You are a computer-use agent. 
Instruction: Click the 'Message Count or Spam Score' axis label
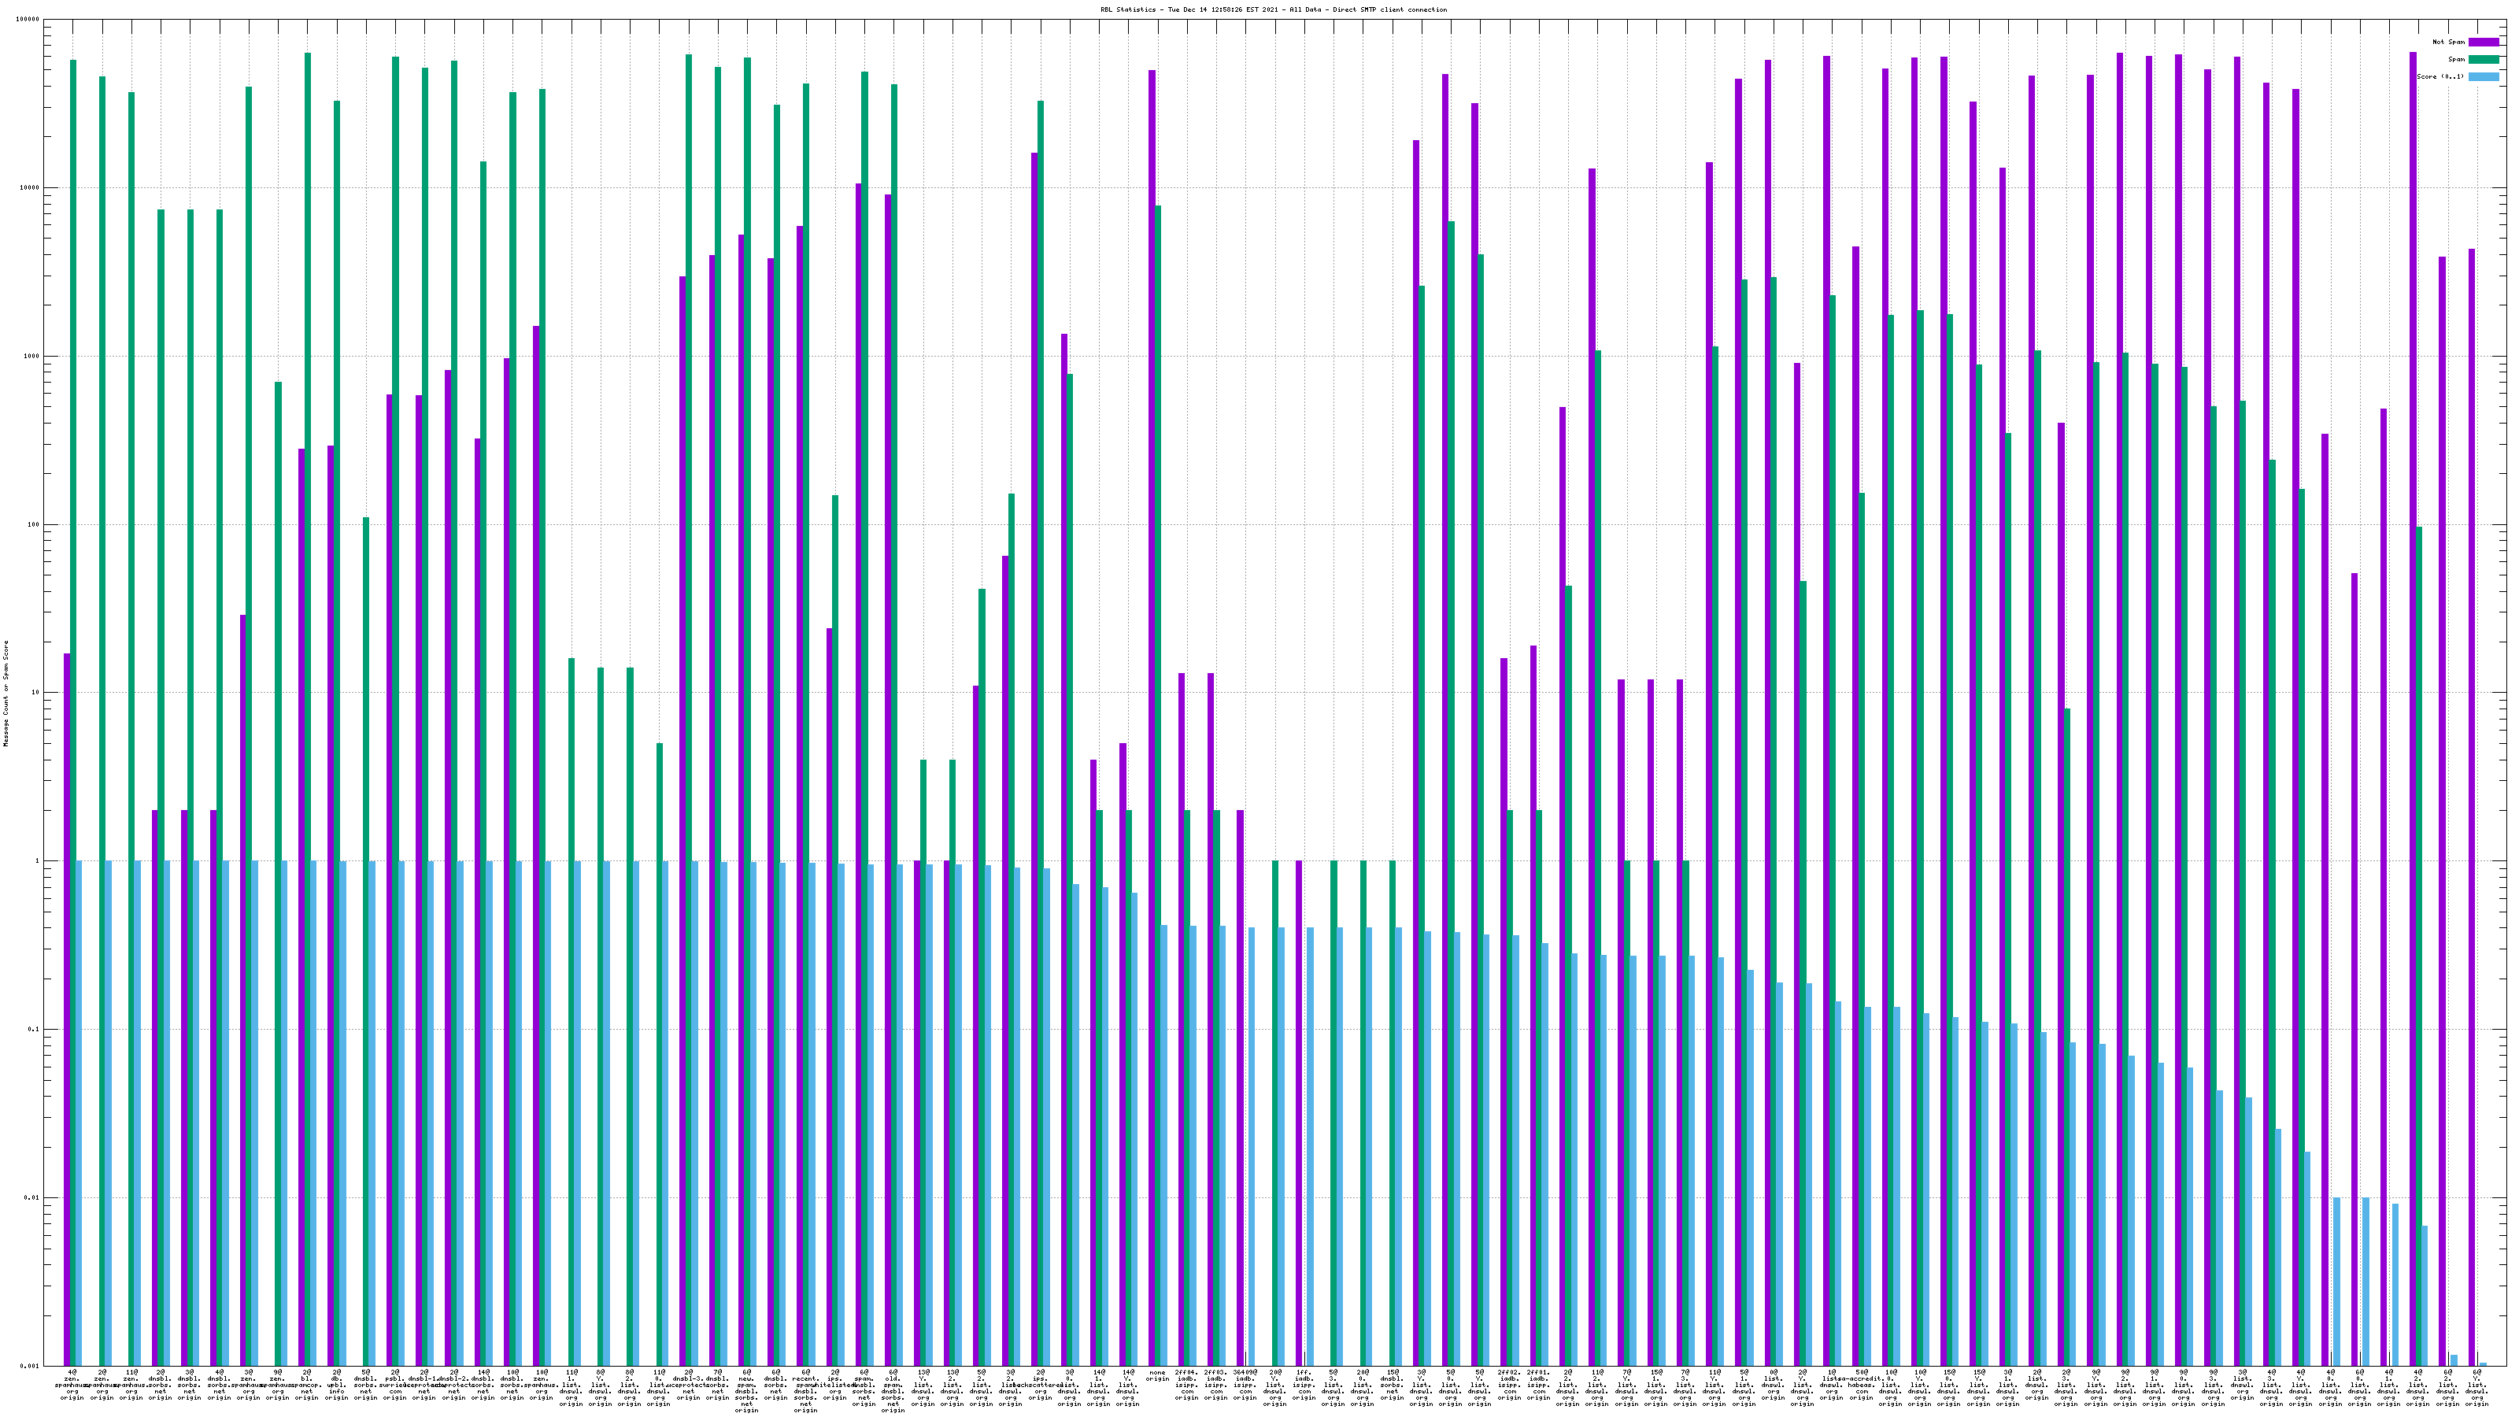click(x=6, y=694)
